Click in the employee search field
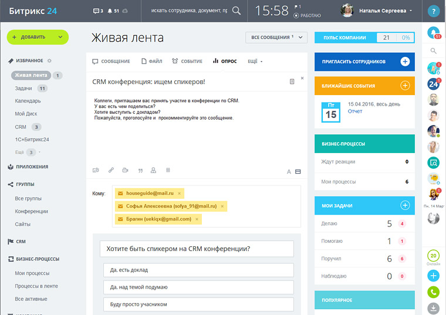This screenshot has height=315, width=446. tap(189, 11)
